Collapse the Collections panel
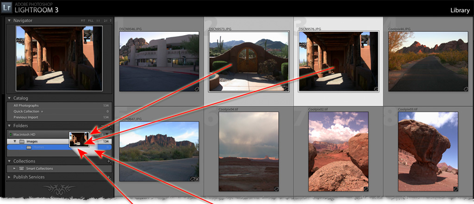The height and width of the screenshot is (204, 474). pyautogui.click(x=9, y=161)
